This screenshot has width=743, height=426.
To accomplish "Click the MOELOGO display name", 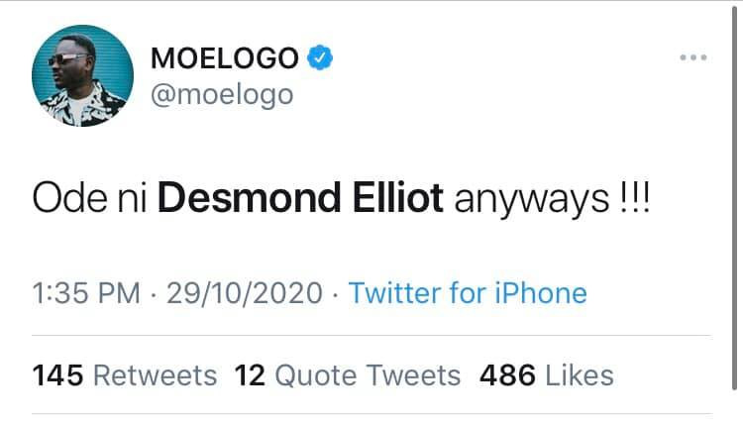I will pos(224,58).
